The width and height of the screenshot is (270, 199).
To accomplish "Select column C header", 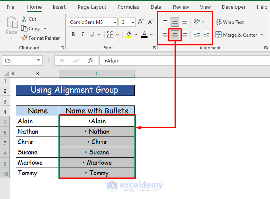I will tap(97, 74).
